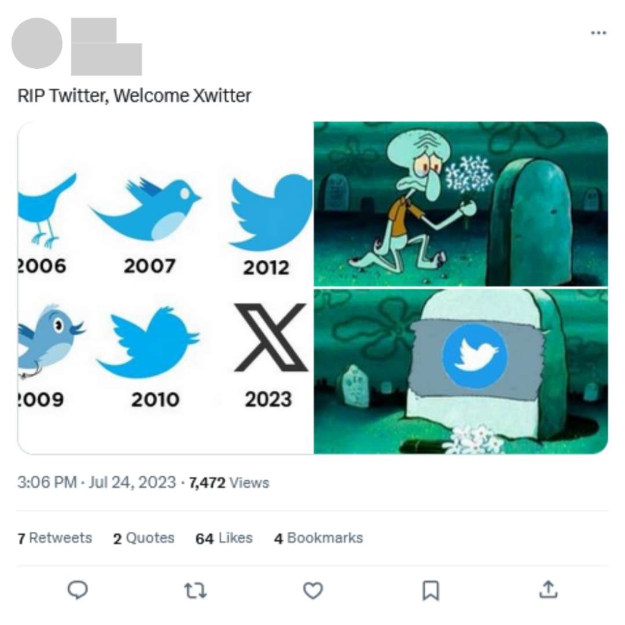The image size is (625, 625).
Task: Open the 4 Bookmarks count
Action: click(x=318, y=538)
